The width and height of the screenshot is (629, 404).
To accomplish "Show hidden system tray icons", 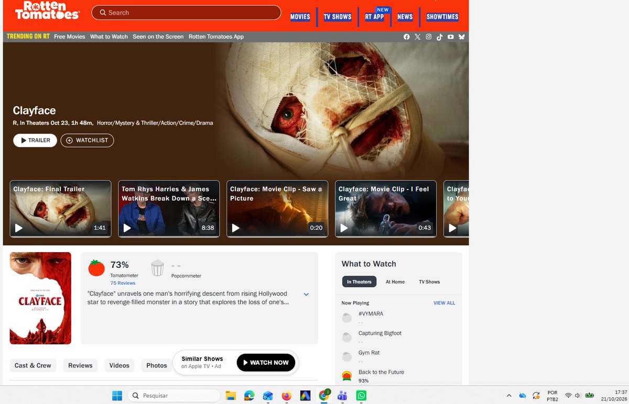I will point(508,396).
